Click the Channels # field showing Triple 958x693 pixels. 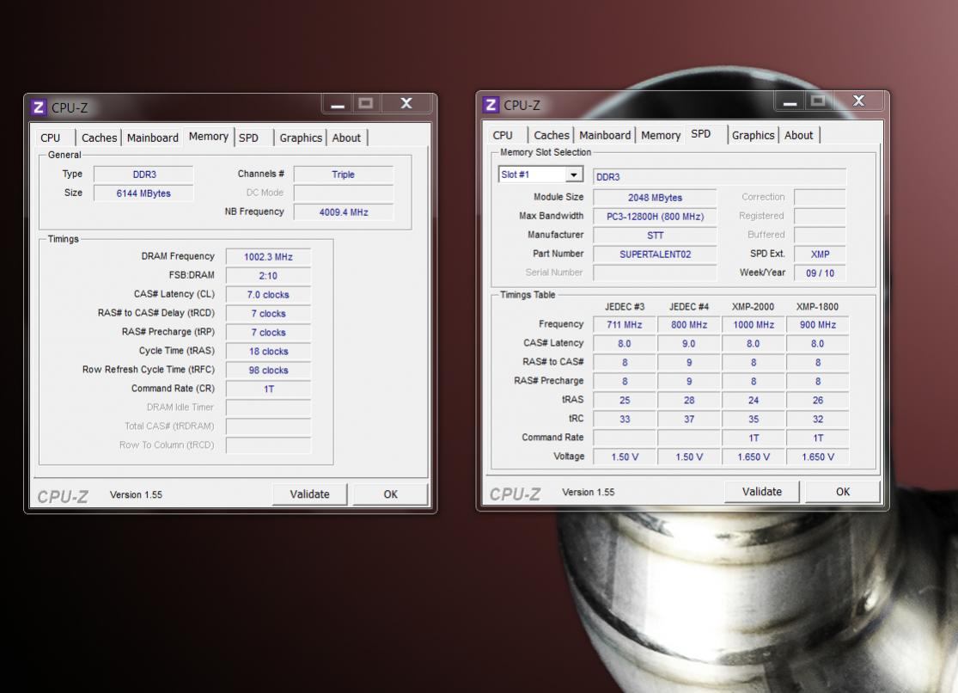(344, 175)
